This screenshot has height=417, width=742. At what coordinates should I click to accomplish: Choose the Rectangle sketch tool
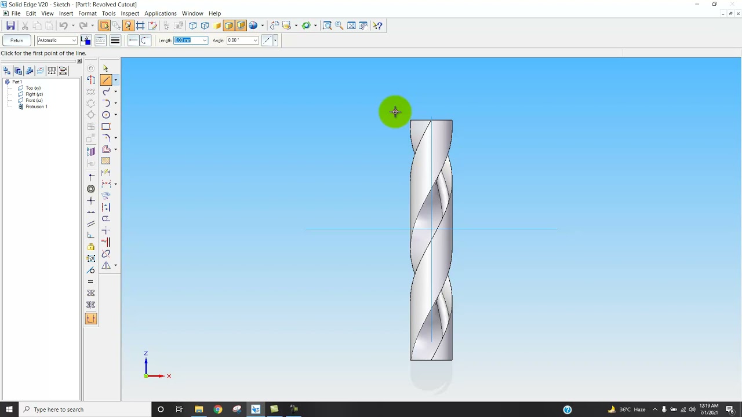point(106,126)
